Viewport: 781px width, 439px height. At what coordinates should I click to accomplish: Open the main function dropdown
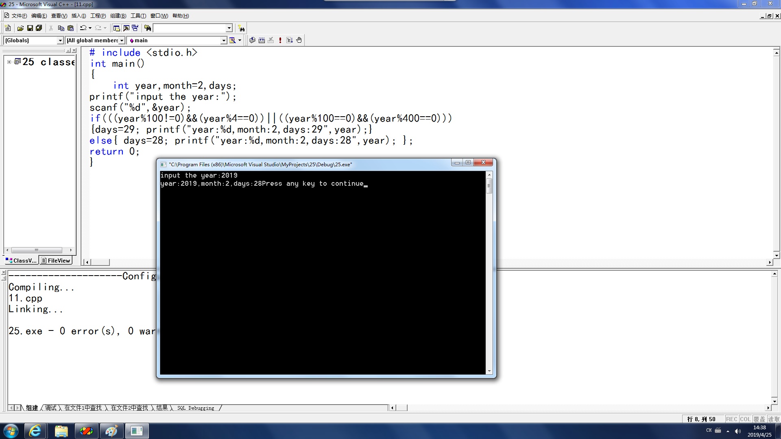pyautogui.click(x=223, y=40)
